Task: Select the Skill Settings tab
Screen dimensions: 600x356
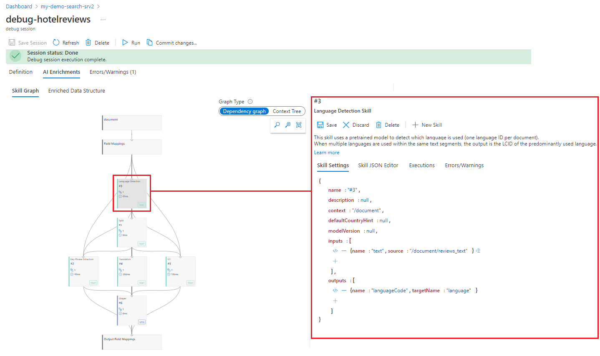Action: pos(333,165)
